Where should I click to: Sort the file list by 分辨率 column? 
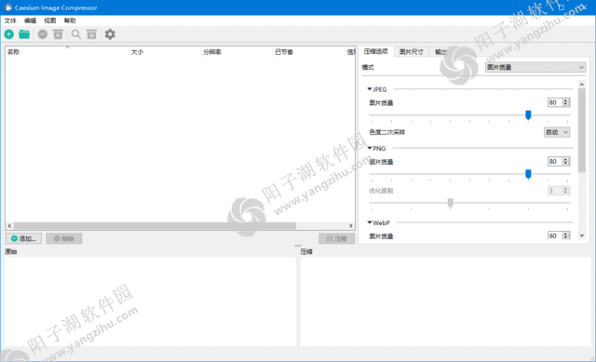(x=237, y=52)
